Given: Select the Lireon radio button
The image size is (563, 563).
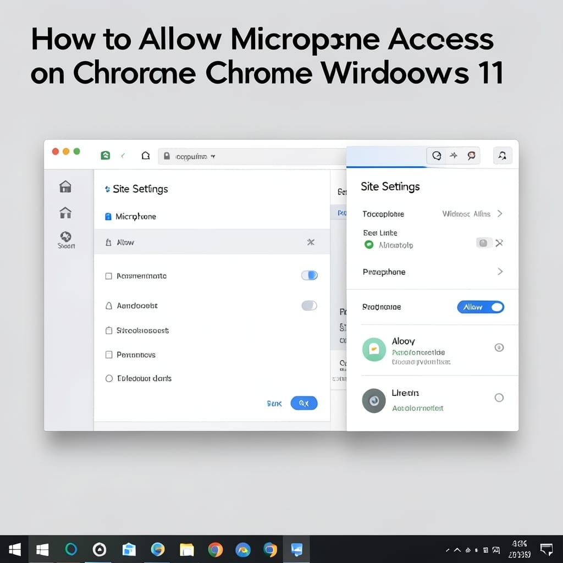Looking at the screenshot, I should click(x=499, y=398).
